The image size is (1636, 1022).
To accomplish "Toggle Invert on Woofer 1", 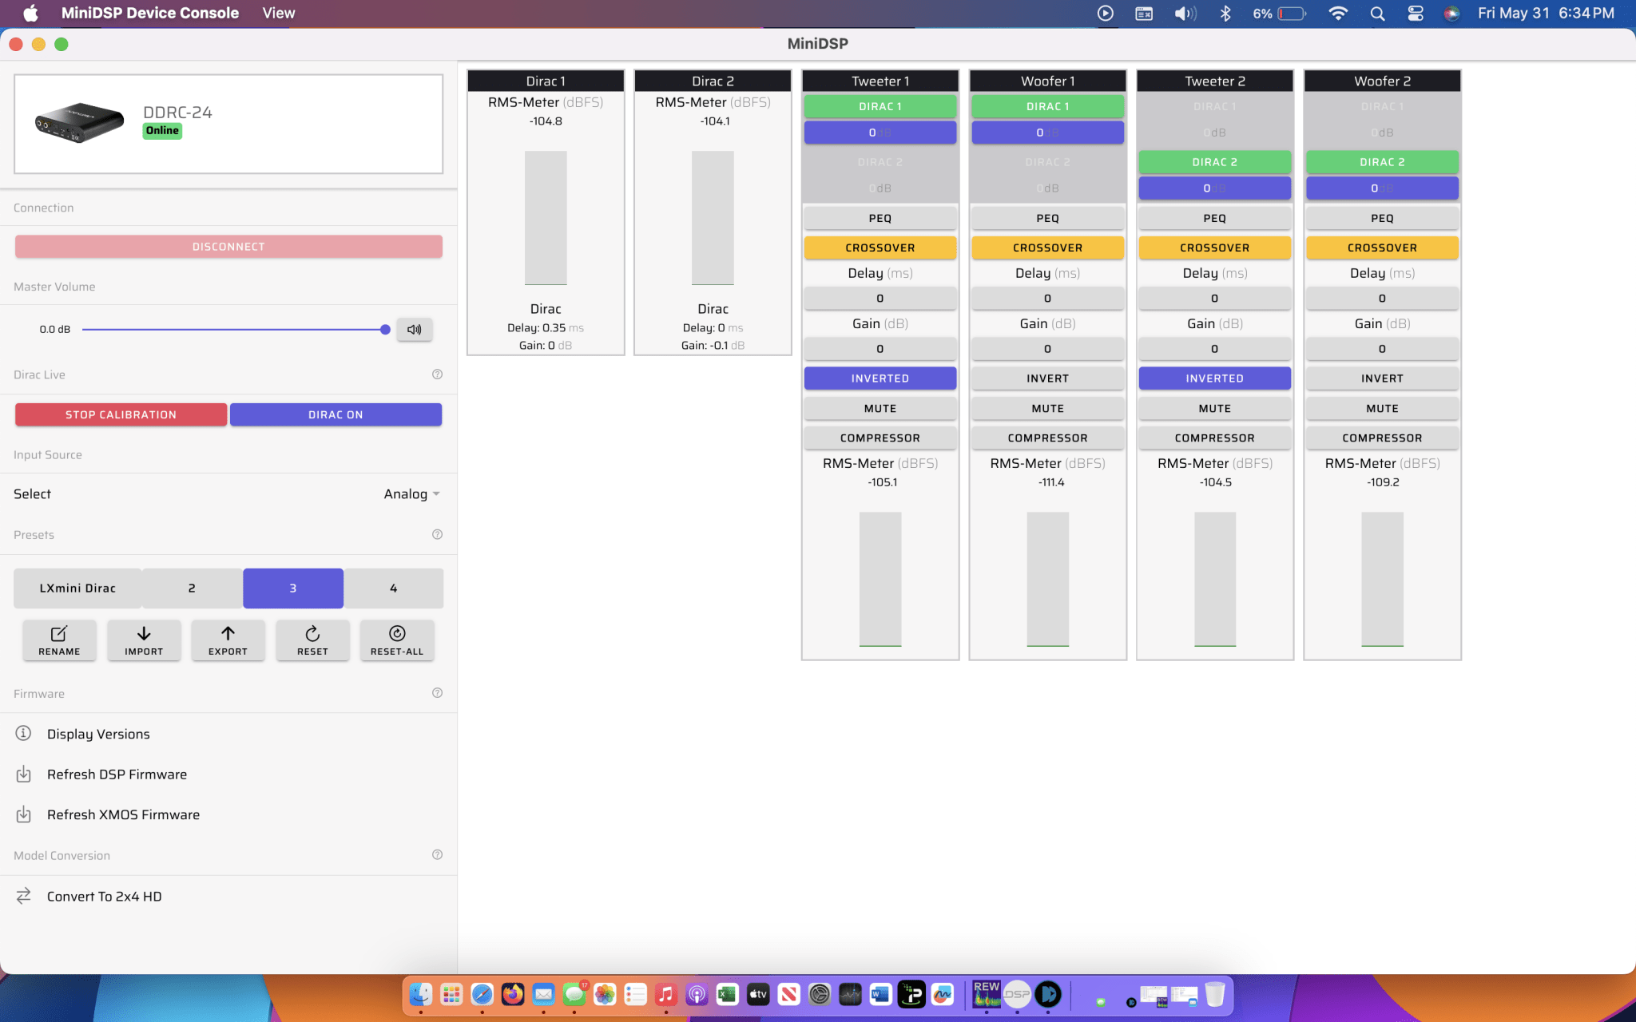I will pyautogui.click(x=1047, y=378).
